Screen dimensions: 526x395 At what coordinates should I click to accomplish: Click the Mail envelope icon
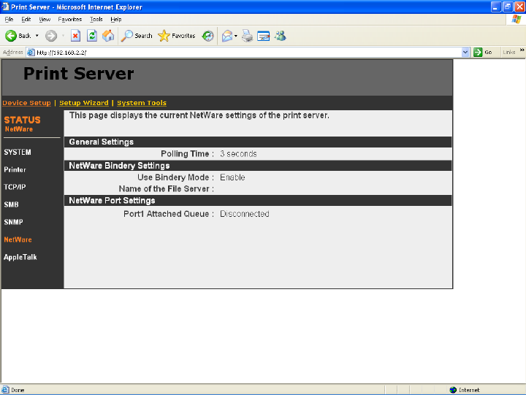coord(227,36)
